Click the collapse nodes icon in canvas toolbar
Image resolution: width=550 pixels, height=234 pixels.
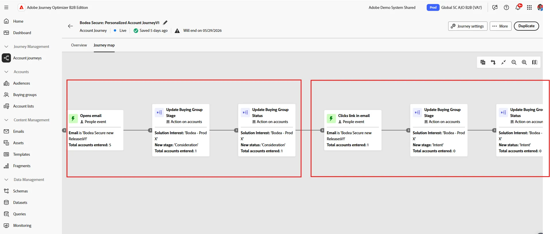coord(483,62)
